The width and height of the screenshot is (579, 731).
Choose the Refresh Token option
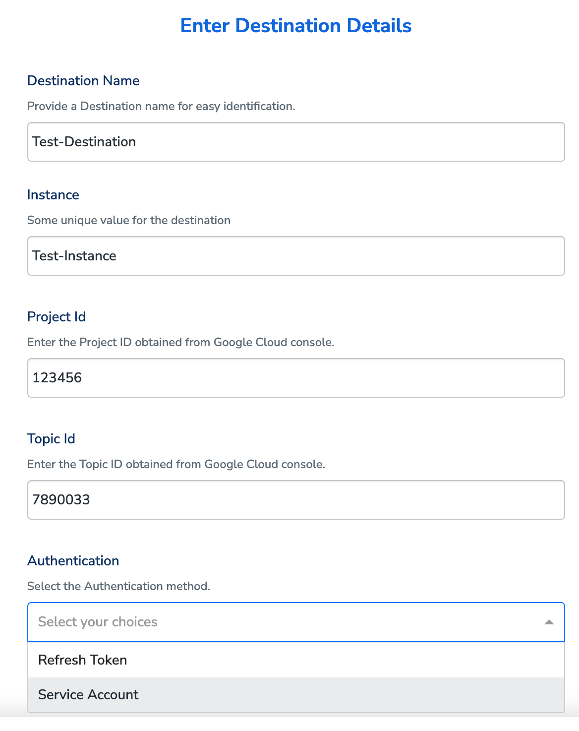tap(83, 660)
